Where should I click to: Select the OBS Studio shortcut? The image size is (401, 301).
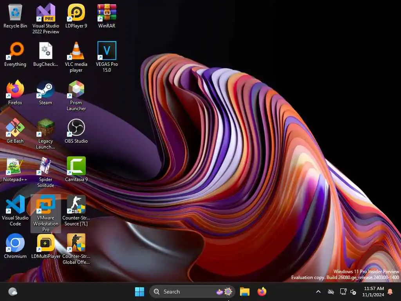point(76,131)
